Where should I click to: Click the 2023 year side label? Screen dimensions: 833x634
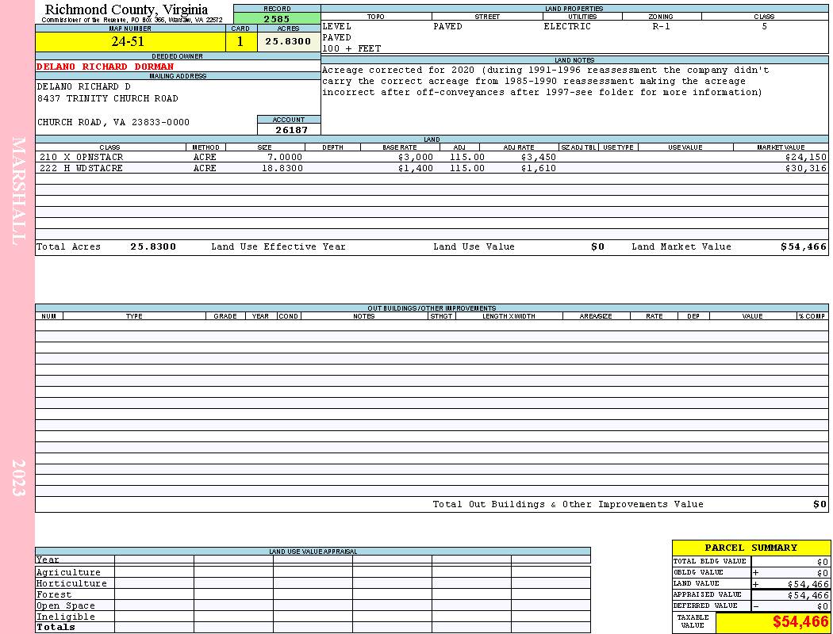point(18,478)
